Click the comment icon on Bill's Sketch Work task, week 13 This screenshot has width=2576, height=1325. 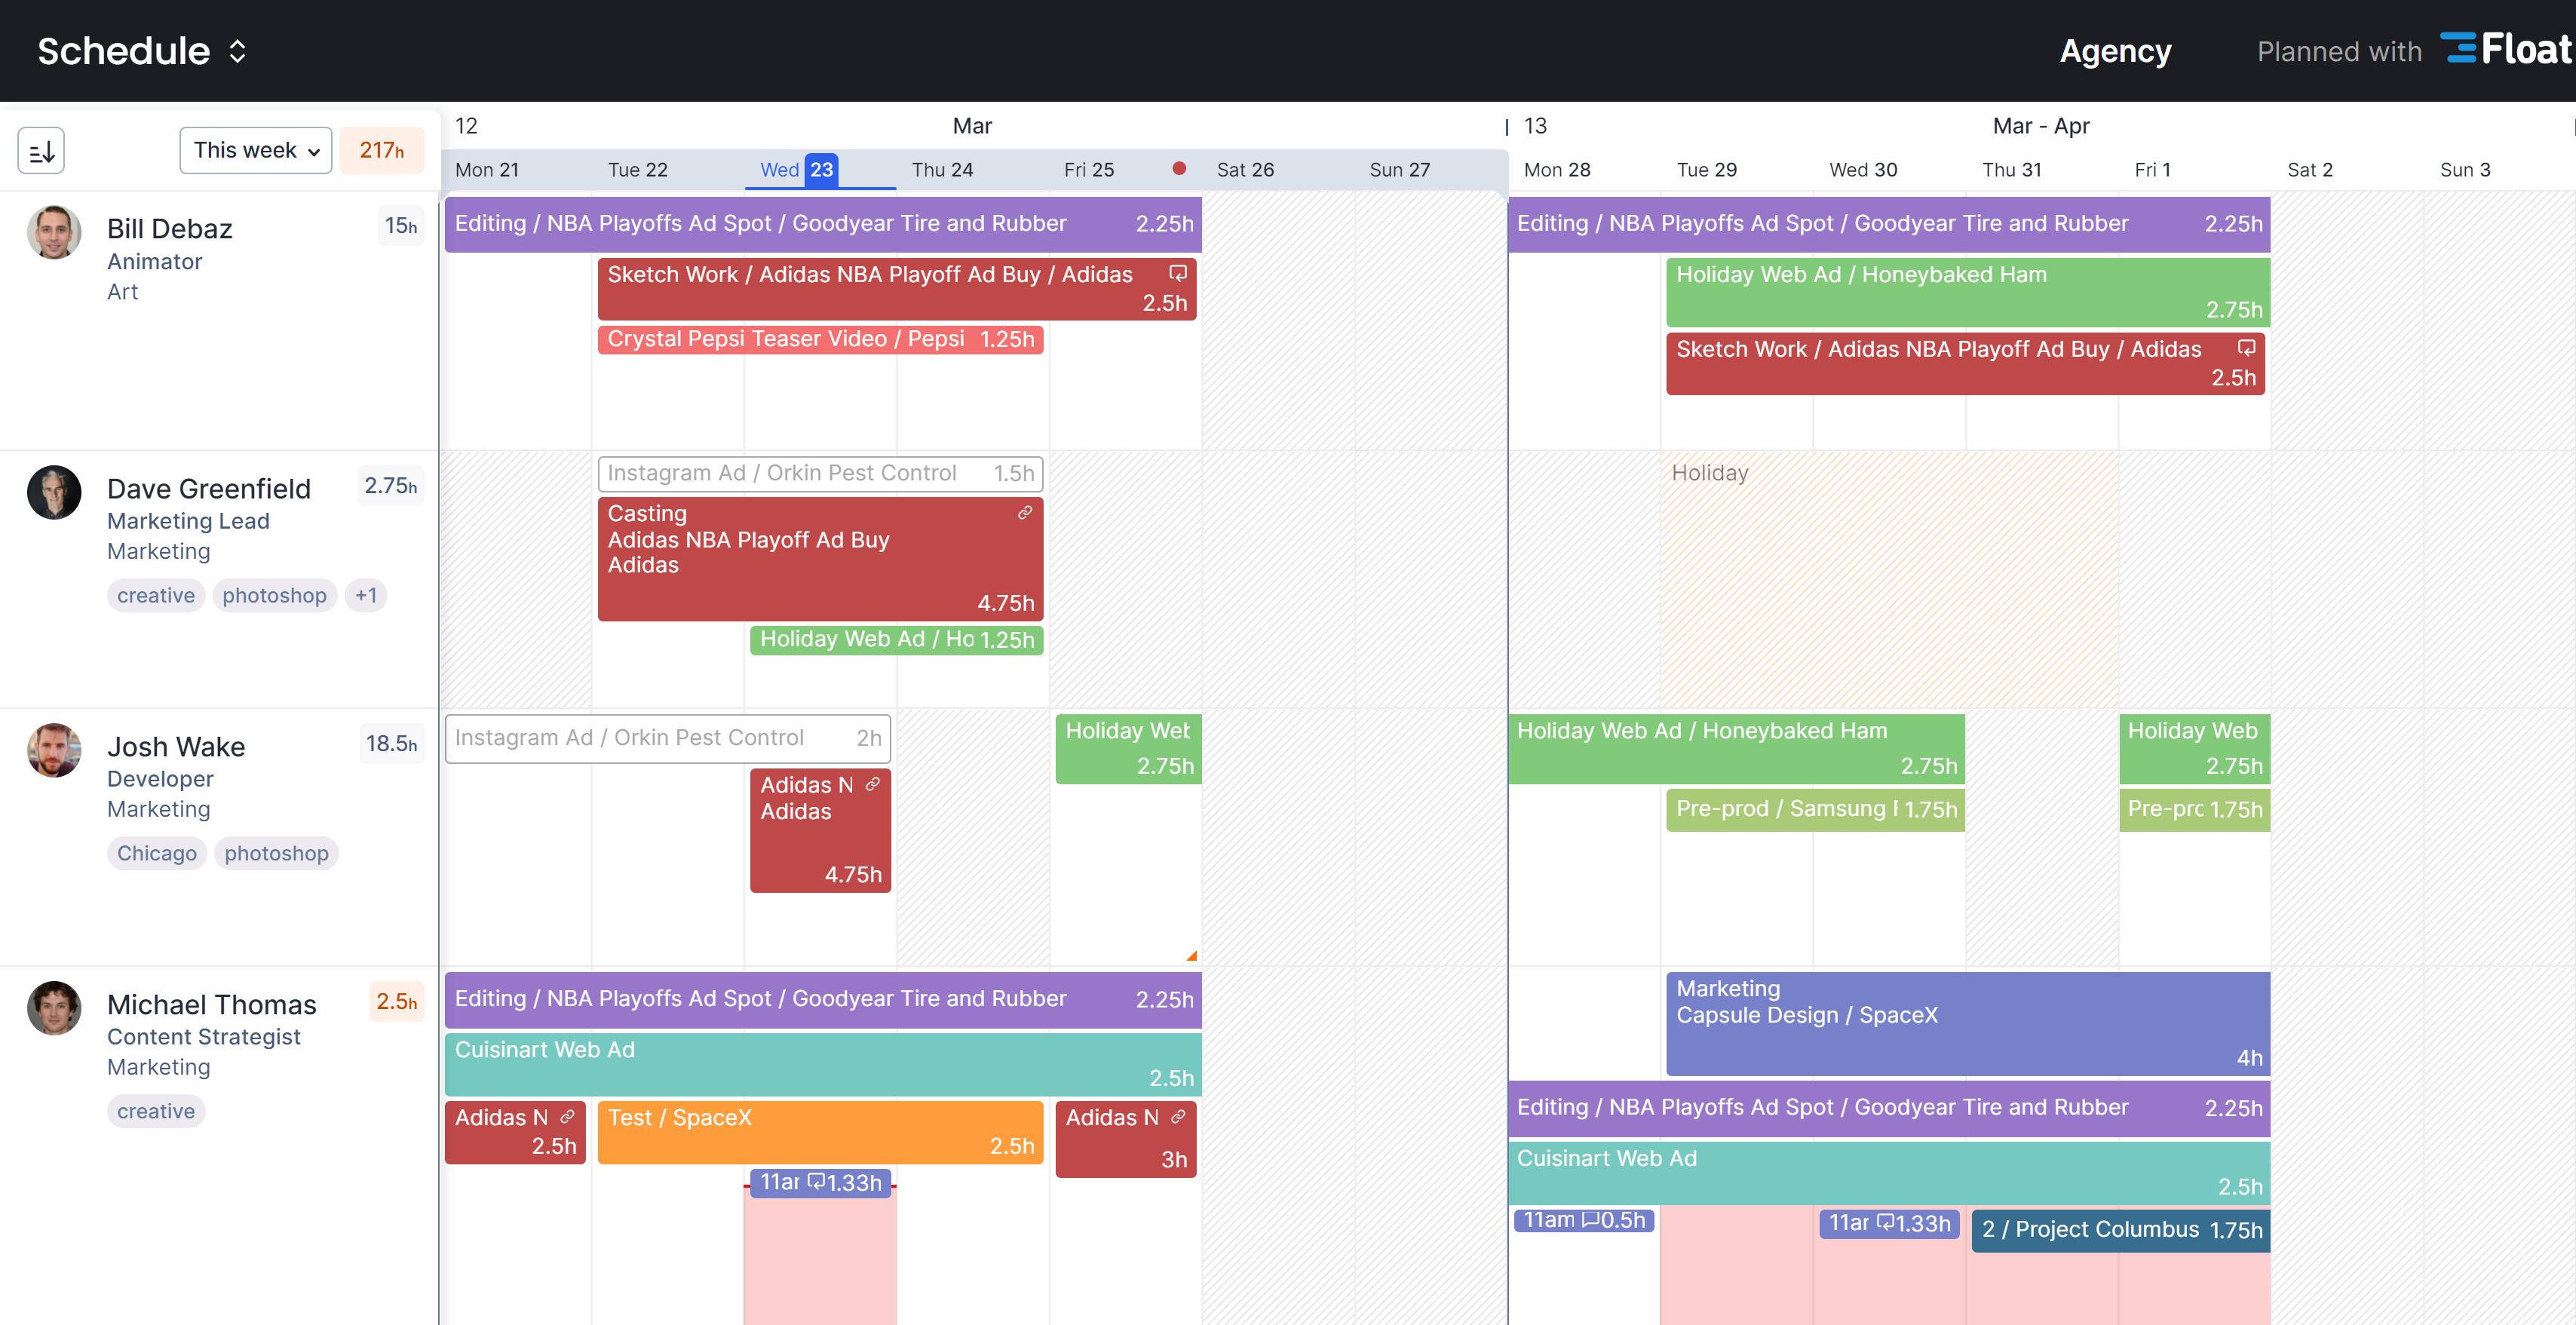click(x=2247, y=348)
